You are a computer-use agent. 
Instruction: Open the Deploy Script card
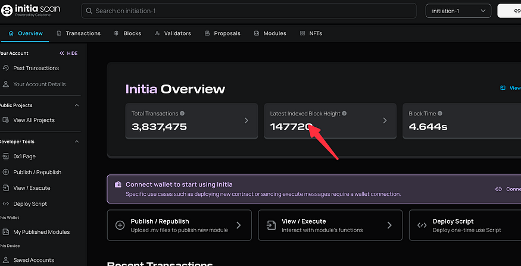(x=465, y=225)
